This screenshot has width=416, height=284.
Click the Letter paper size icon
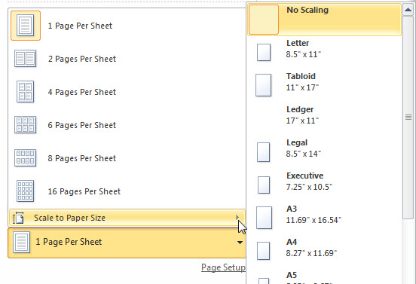pos(264,52)
